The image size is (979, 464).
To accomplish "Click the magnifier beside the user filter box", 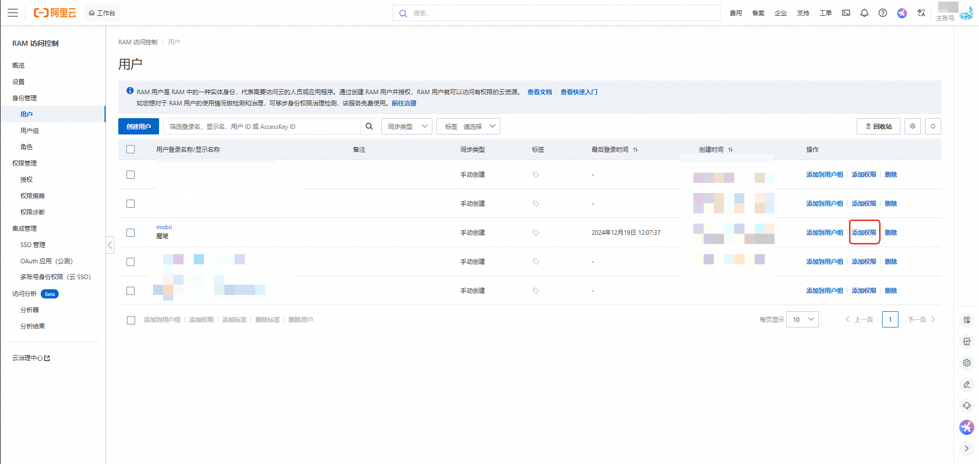I will pos(369,126).
